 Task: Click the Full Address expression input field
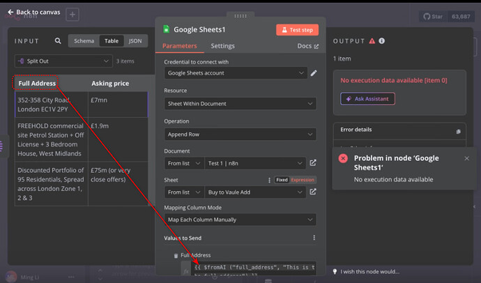pos(254,269)
